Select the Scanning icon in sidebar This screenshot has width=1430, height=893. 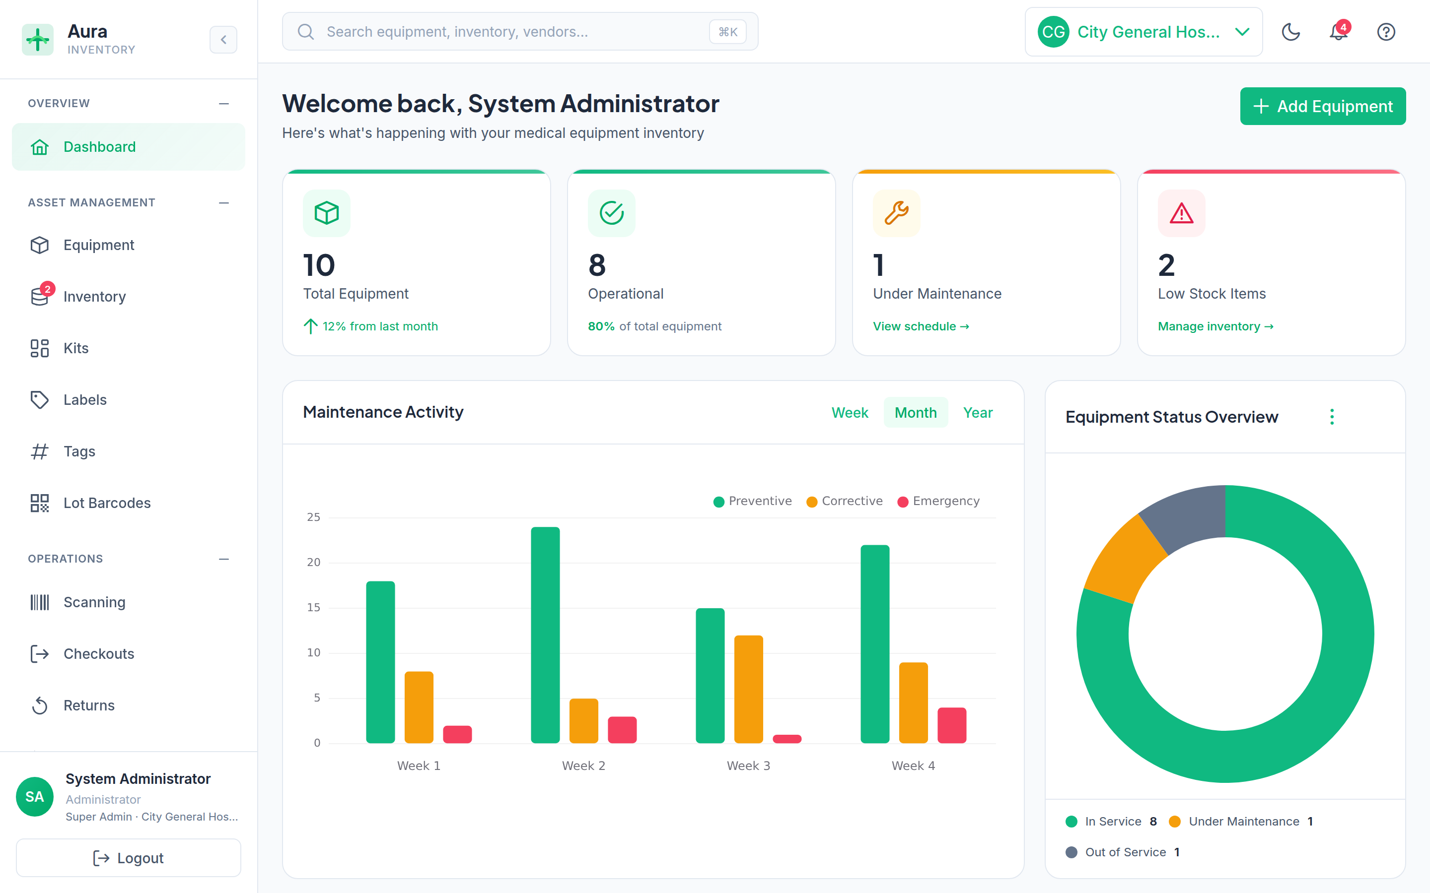pyautogui.click(x=40, y=602)
